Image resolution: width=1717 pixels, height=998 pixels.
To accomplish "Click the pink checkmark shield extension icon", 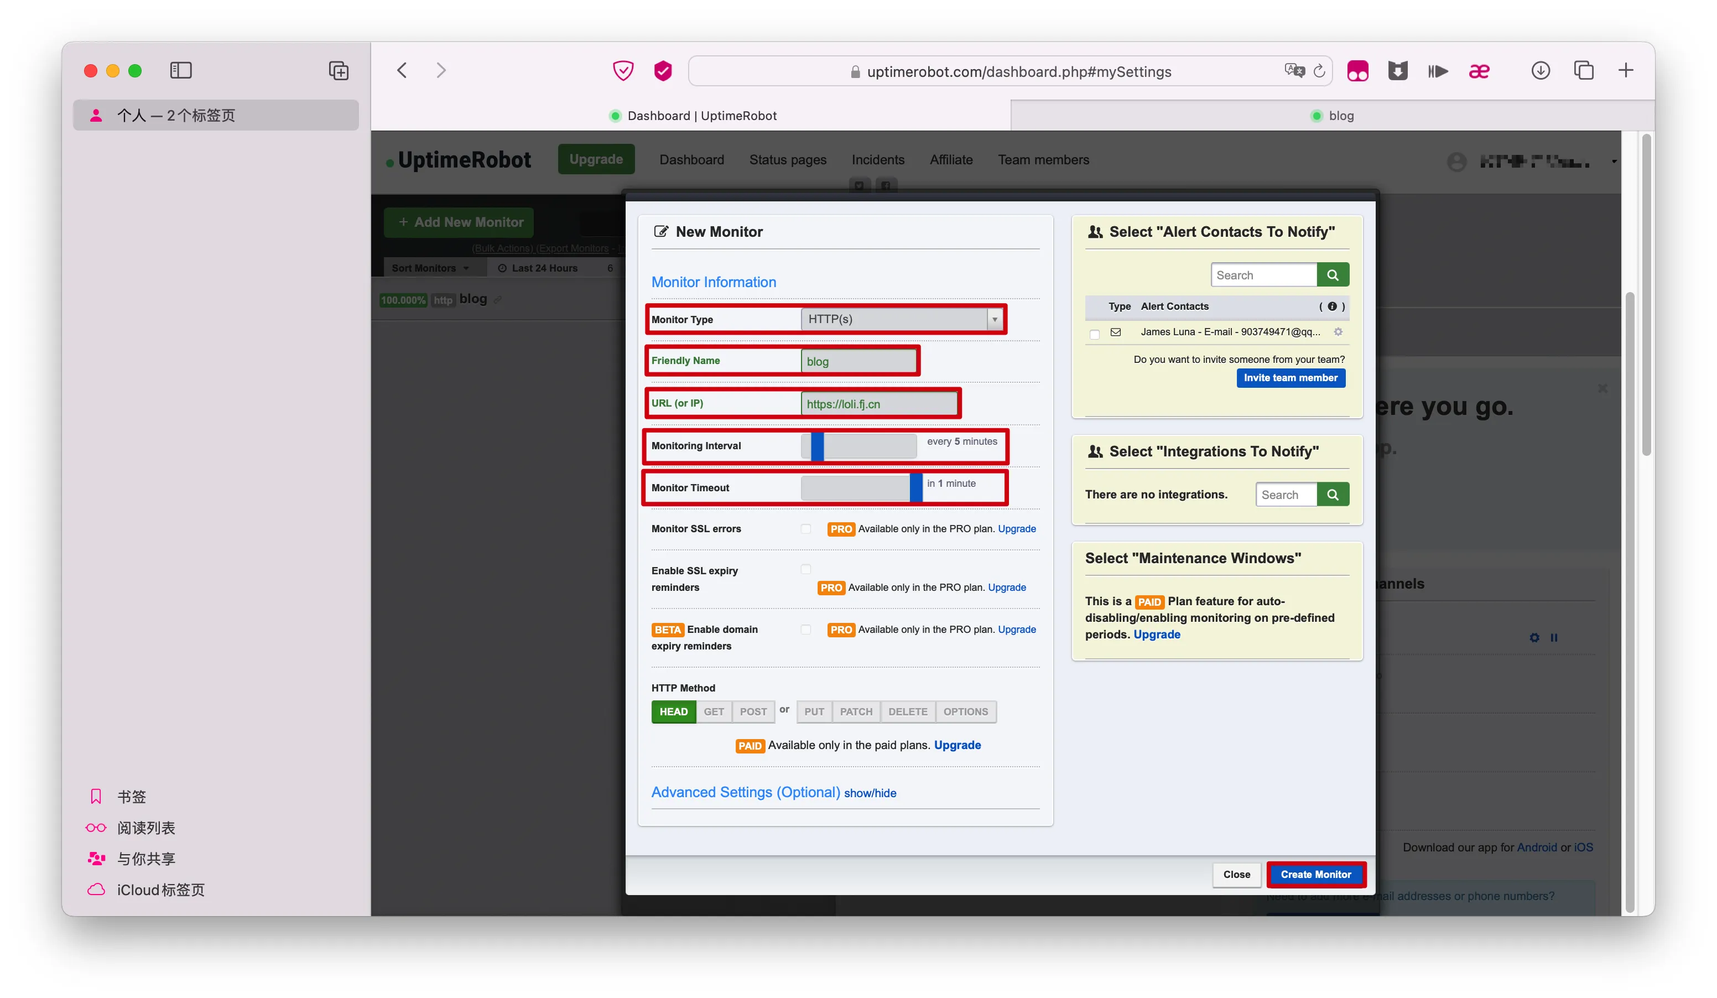I will tap(663, 71).
